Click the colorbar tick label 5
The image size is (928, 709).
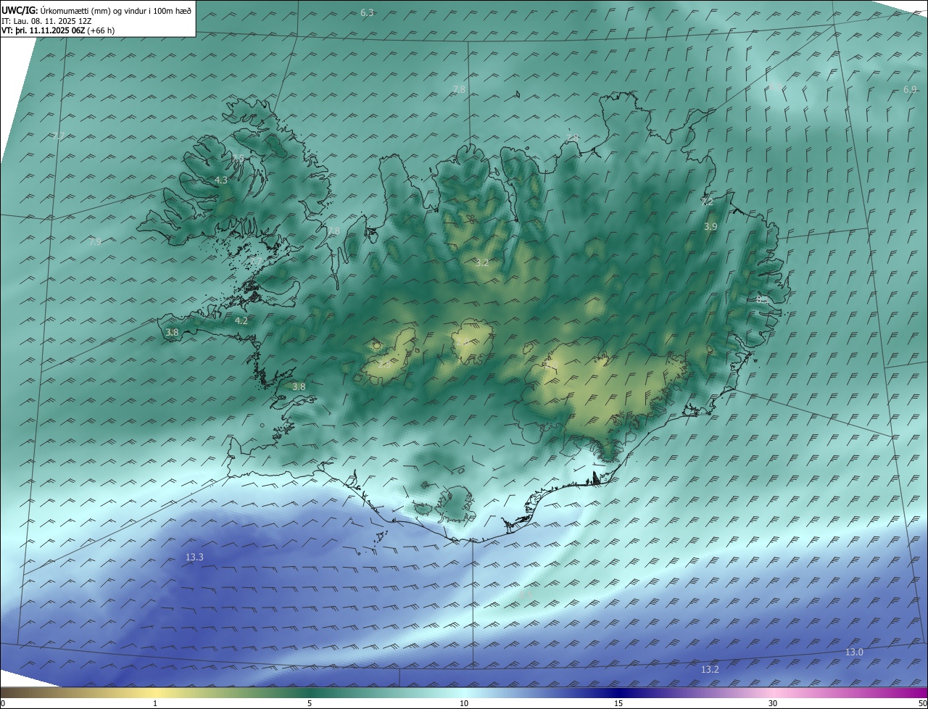310,703
